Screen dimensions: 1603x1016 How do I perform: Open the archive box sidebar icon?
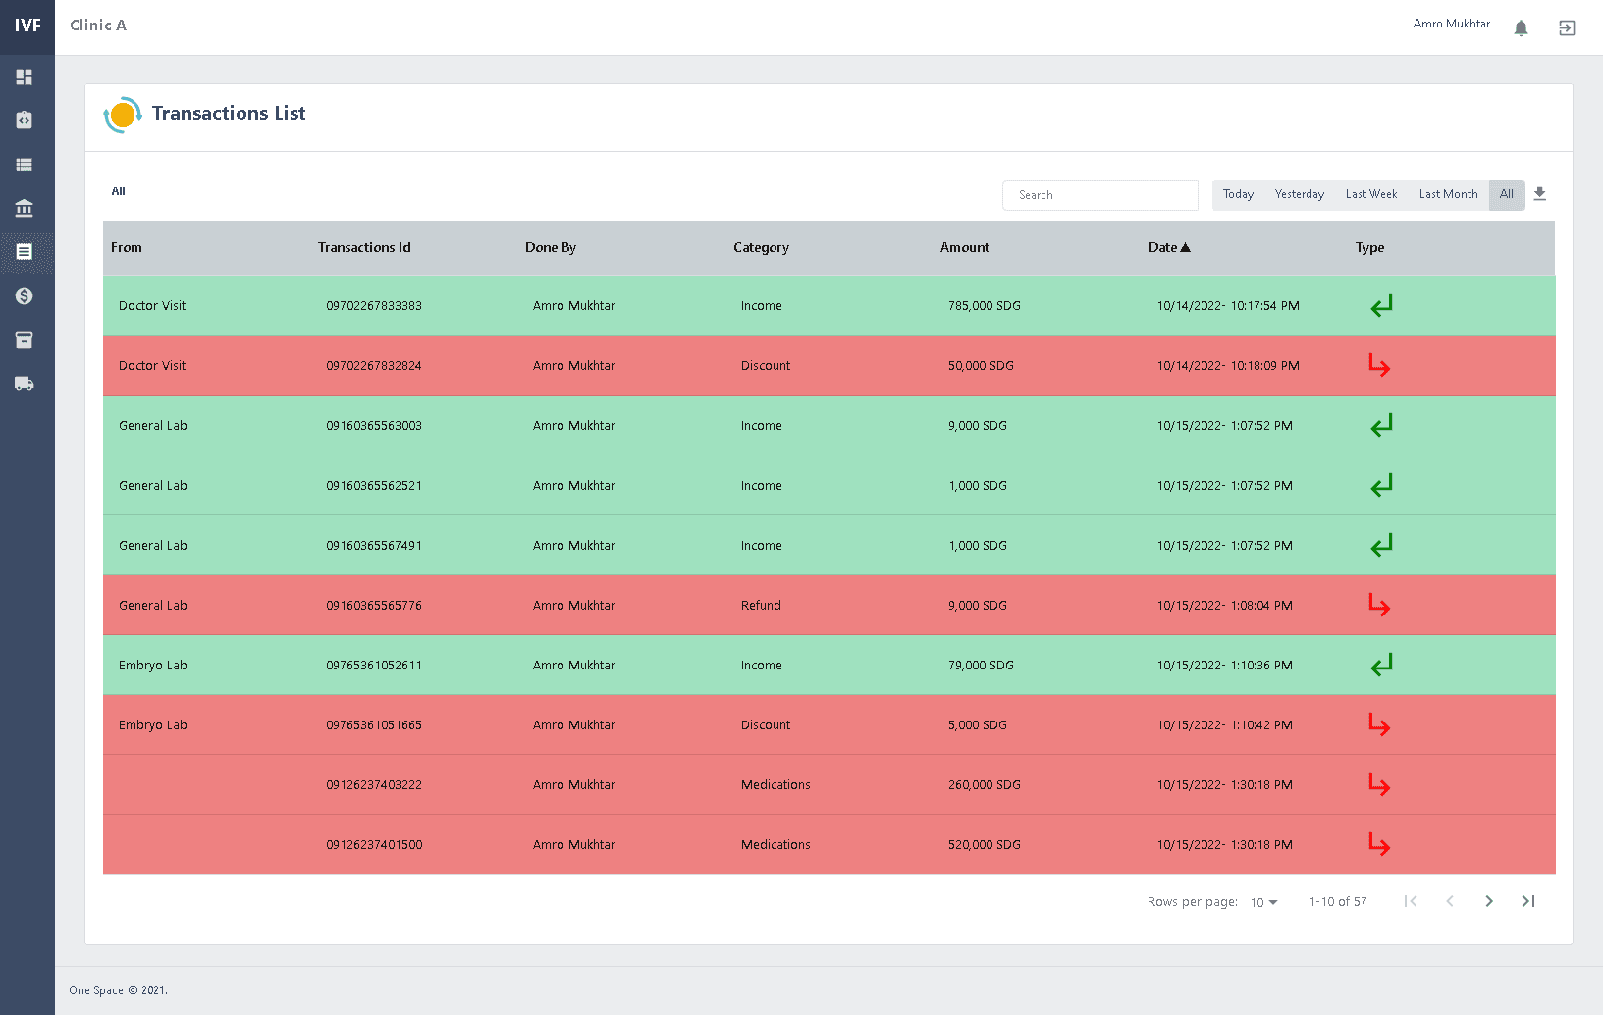26,340
